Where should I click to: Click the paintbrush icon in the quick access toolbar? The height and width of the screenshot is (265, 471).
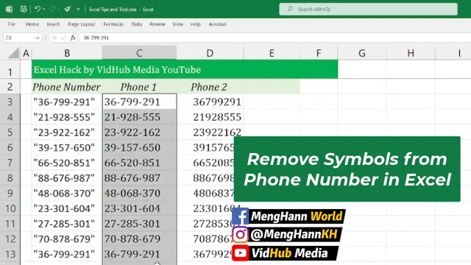pyautogui.click(x=67, y=9)
